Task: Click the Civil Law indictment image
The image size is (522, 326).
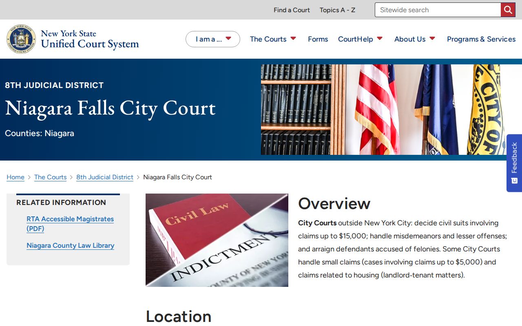Action: click(217, 240)
